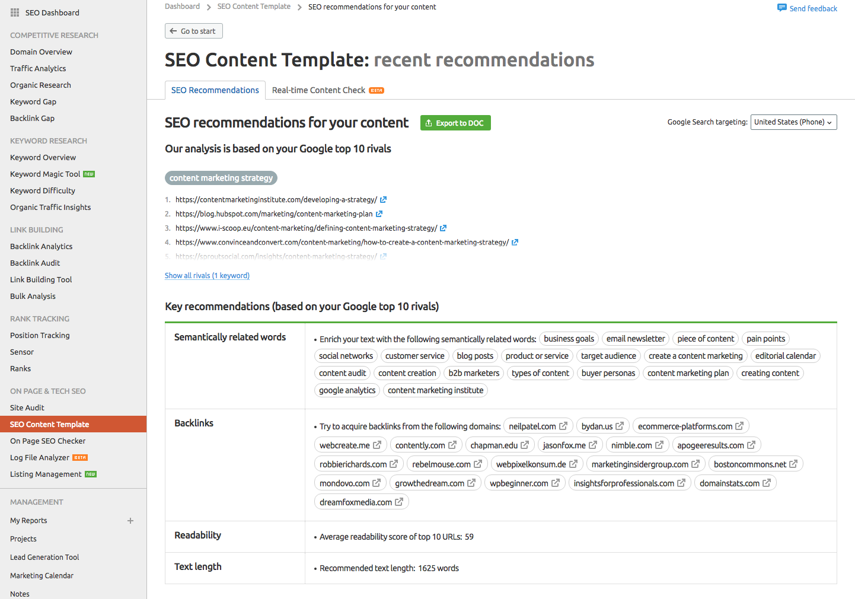The height and width of the screenshot is (599, 855).
Task: Click SEO Content Template breadcrumb link
Action: pos(254,7)
